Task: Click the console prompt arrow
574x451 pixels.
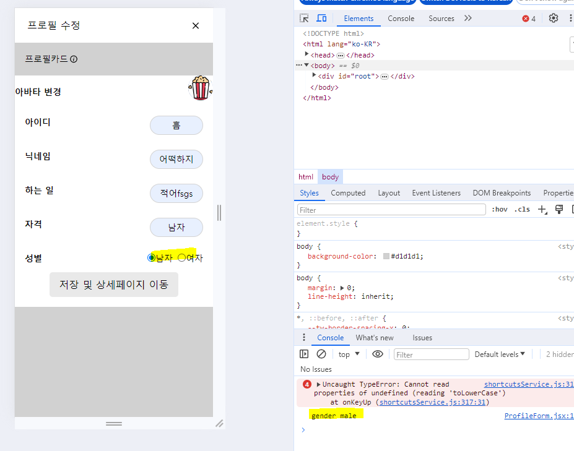Action: pos(303,430)
